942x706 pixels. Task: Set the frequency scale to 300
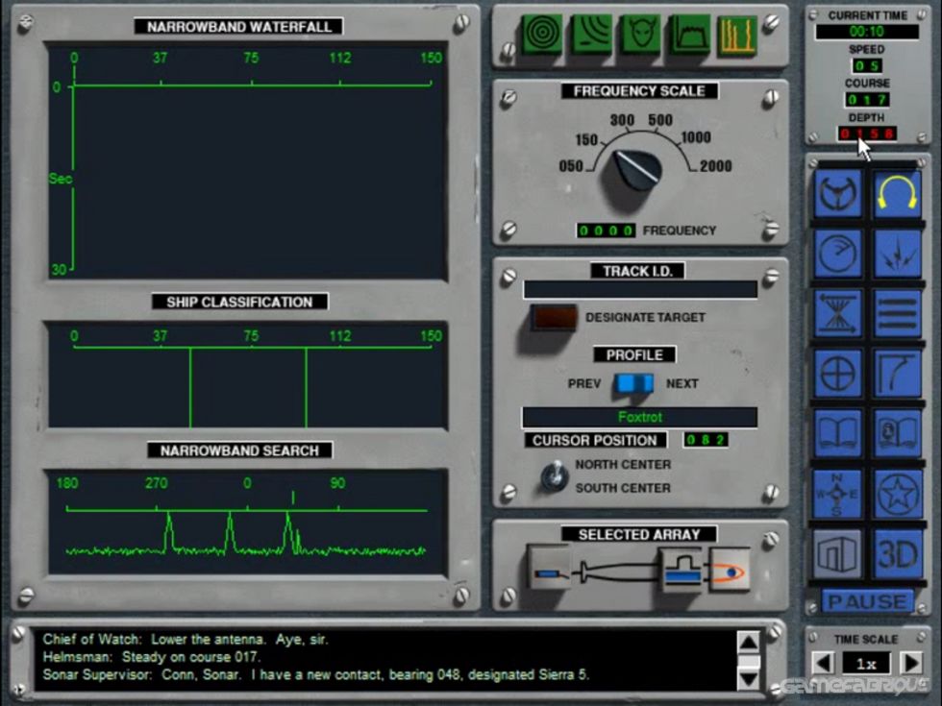point(622,120)
